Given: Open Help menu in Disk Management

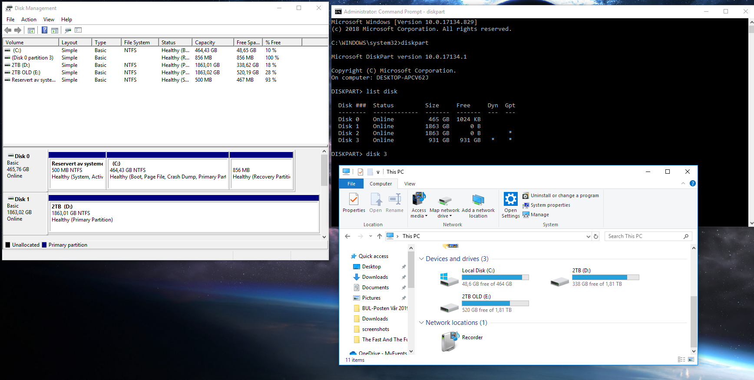Looking at the screenshot, I should pyautogui.click(x=66, y=20).
